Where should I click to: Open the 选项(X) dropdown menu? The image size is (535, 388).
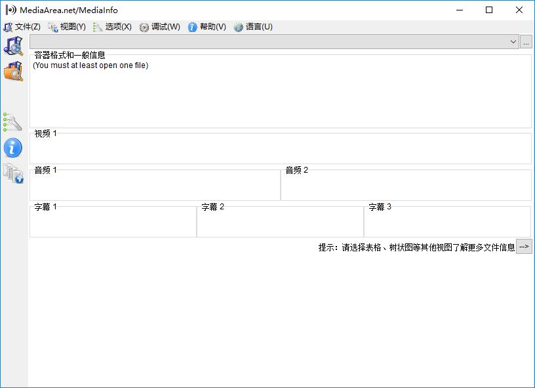tap(115, 27)
